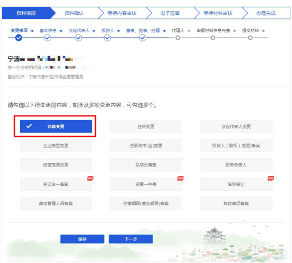Click checkmark circle under 董事、监事、经理
Viewport: 292px width, 263px height.
coord(142,38)
